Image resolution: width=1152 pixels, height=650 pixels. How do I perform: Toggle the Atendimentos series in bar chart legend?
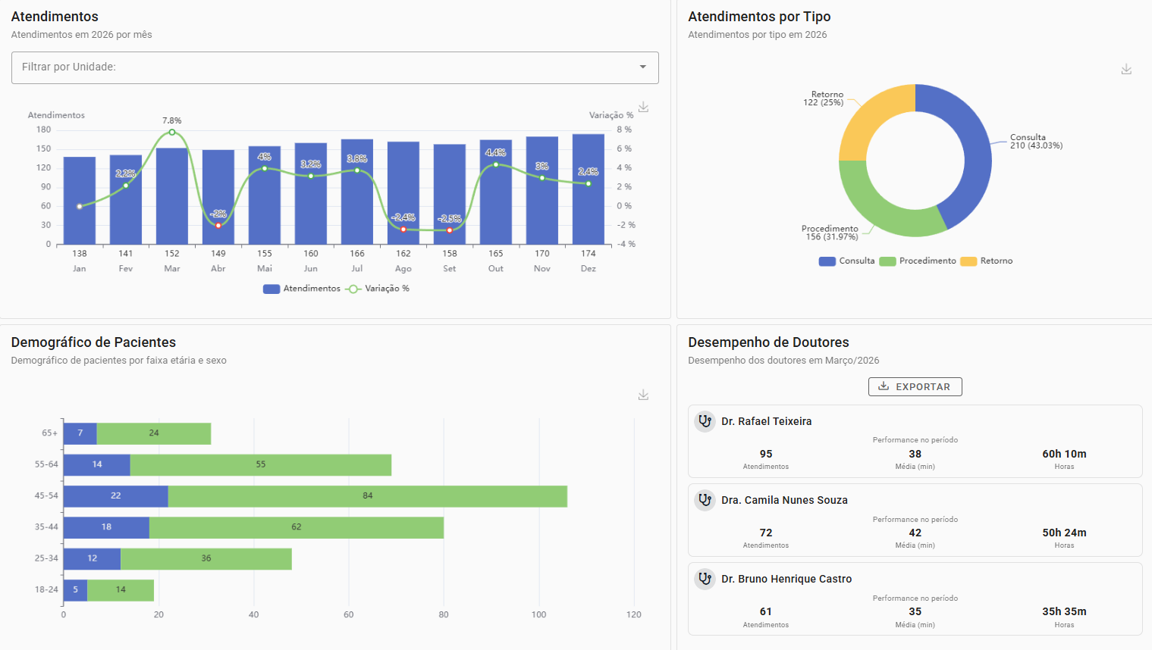coord(302,289)
